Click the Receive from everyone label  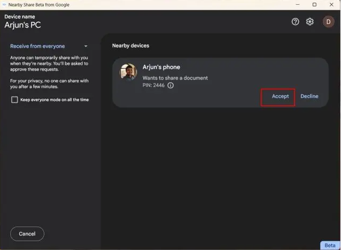(37, 46)
